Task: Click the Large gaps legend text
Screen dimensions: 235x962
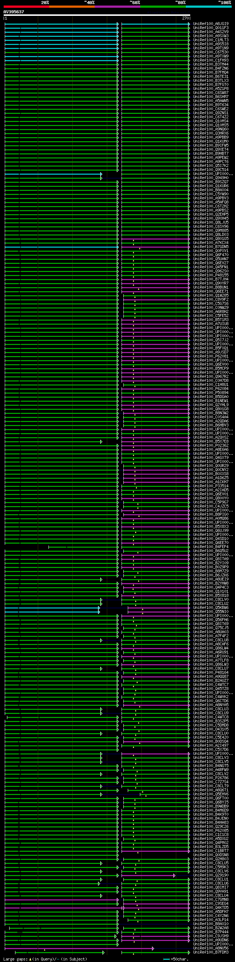Action: (x=45, y=959)
